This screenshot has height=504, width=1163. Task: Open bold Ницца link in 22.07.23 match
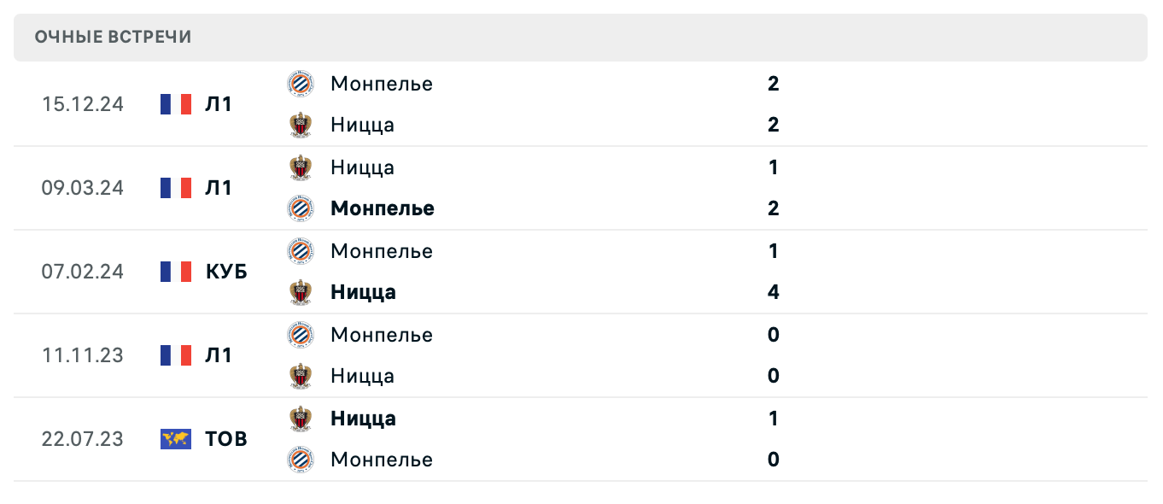tap(364, 419)
